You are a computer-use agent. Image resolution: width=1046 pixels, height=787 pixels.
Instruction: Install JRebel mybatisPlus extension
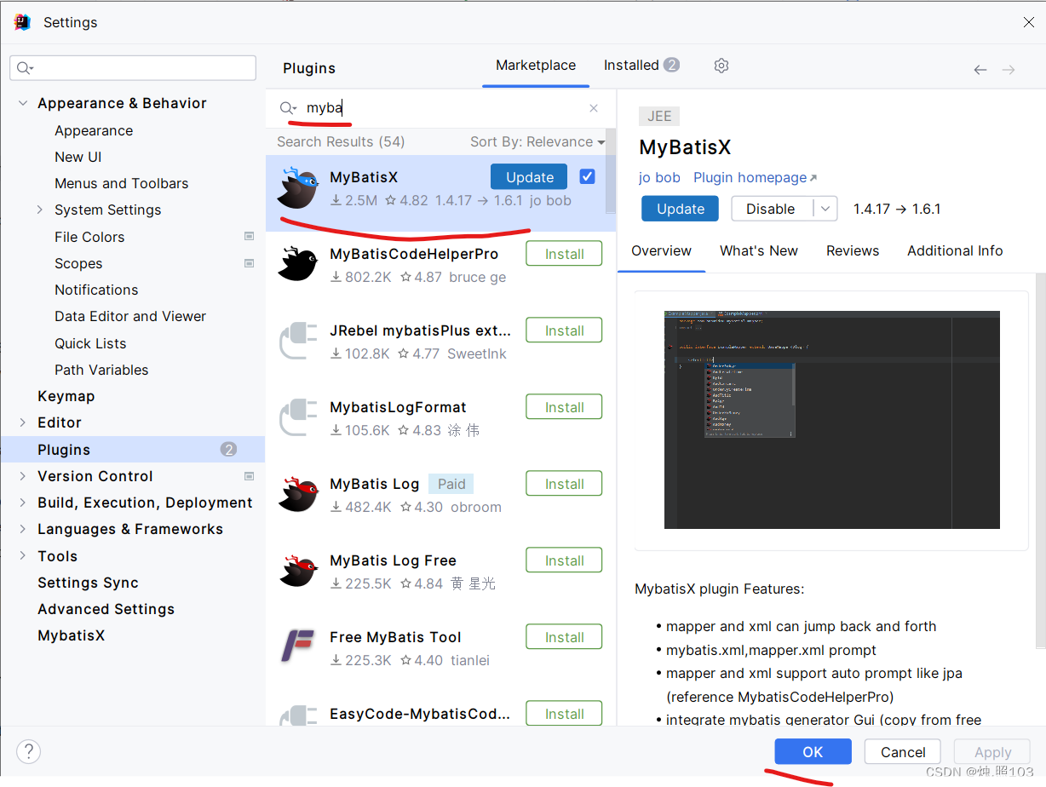(x=564, y=330)
